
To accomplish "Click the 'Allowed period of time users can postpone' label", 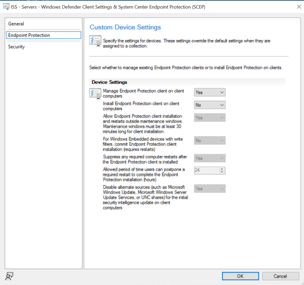I will point(144,175).
